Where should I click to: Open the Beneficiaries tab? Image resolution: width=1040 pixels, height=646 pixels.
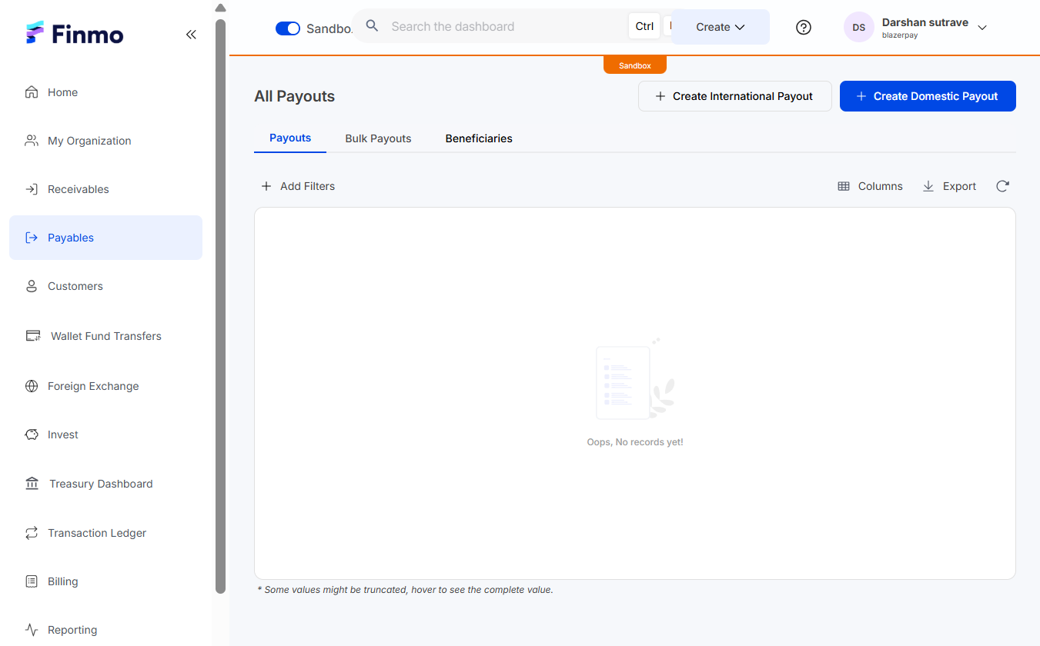479,139
